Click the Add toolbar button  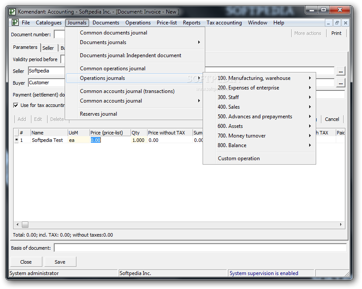pyautogui.click(x=22, y=119)
